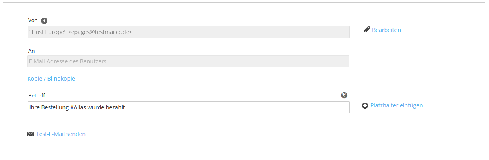Click the An field label
The height and width of the screenshot is (160, 489).
(31, 51)
